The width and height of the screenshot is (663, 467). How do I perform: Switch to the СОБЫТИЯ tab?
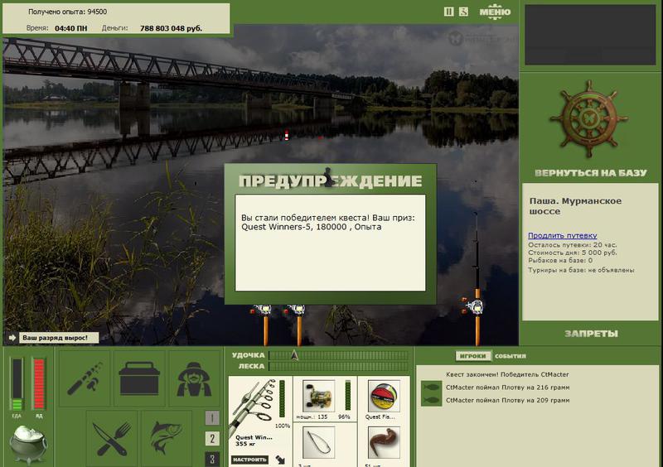pos(511,356)
